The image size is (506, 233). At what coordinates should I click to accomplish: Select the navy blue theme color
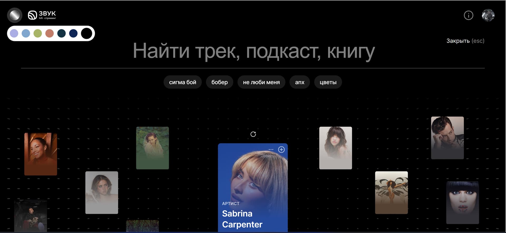[x=73, y=34]
